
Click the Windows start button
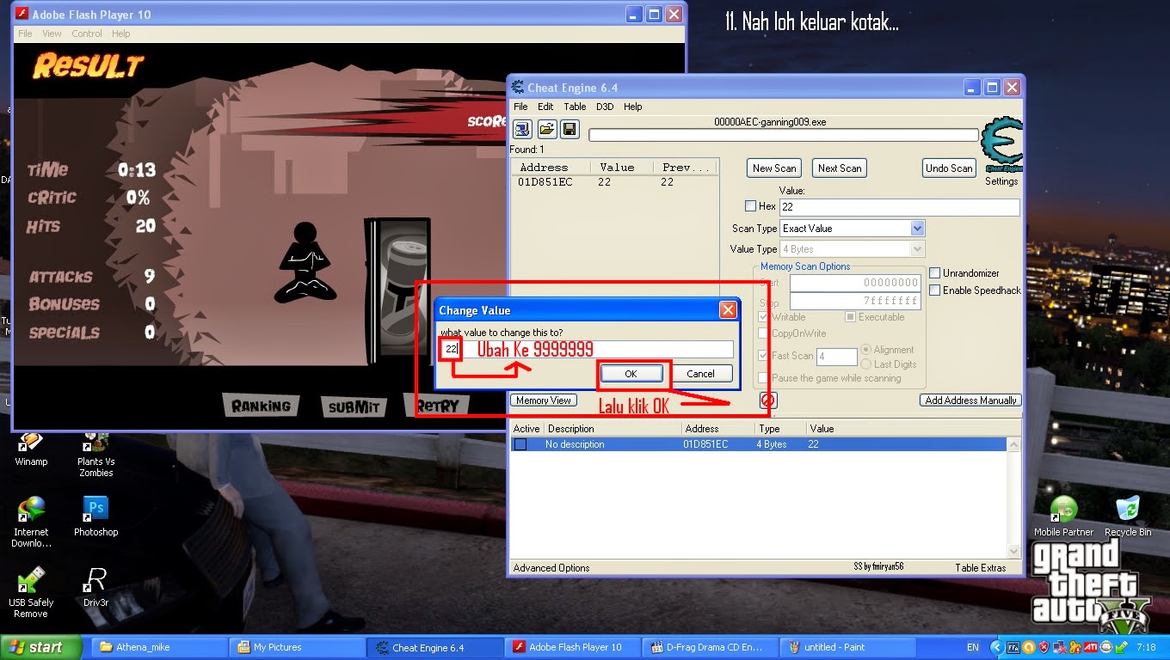[41, 647]
